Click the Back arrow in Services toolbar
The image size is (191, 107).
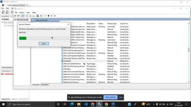(x=15, y=16)
